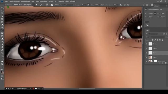Open brush preset picker size dropdown
Image resolution: width=168 pixels, height=94 pixels.
point(49,5)
